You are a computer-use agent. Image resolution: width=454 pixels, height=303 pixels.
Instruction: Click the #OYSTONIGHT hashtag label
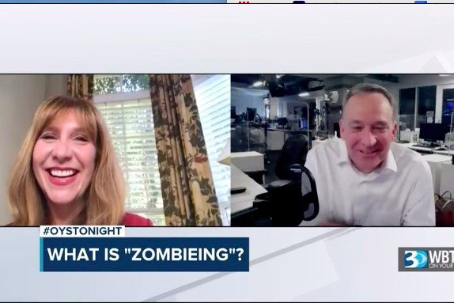(x=82, y=231)
